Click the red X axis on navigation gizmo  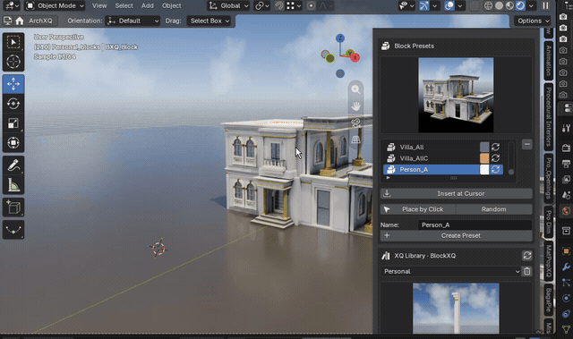(x=355, y=57)
